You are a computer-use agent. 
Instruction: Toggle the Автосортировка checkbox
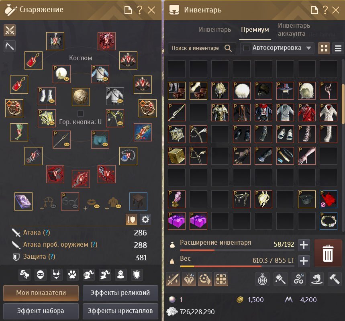click(246, 48)
